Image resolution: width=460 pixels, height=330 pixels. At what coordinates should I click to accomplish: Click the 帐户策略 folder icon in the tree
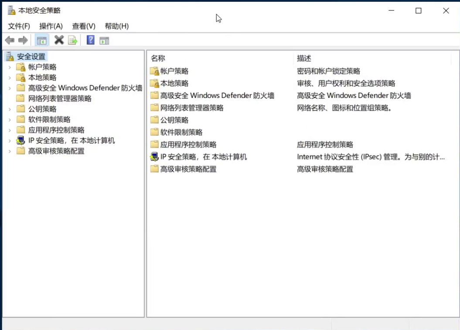[21, 67]
